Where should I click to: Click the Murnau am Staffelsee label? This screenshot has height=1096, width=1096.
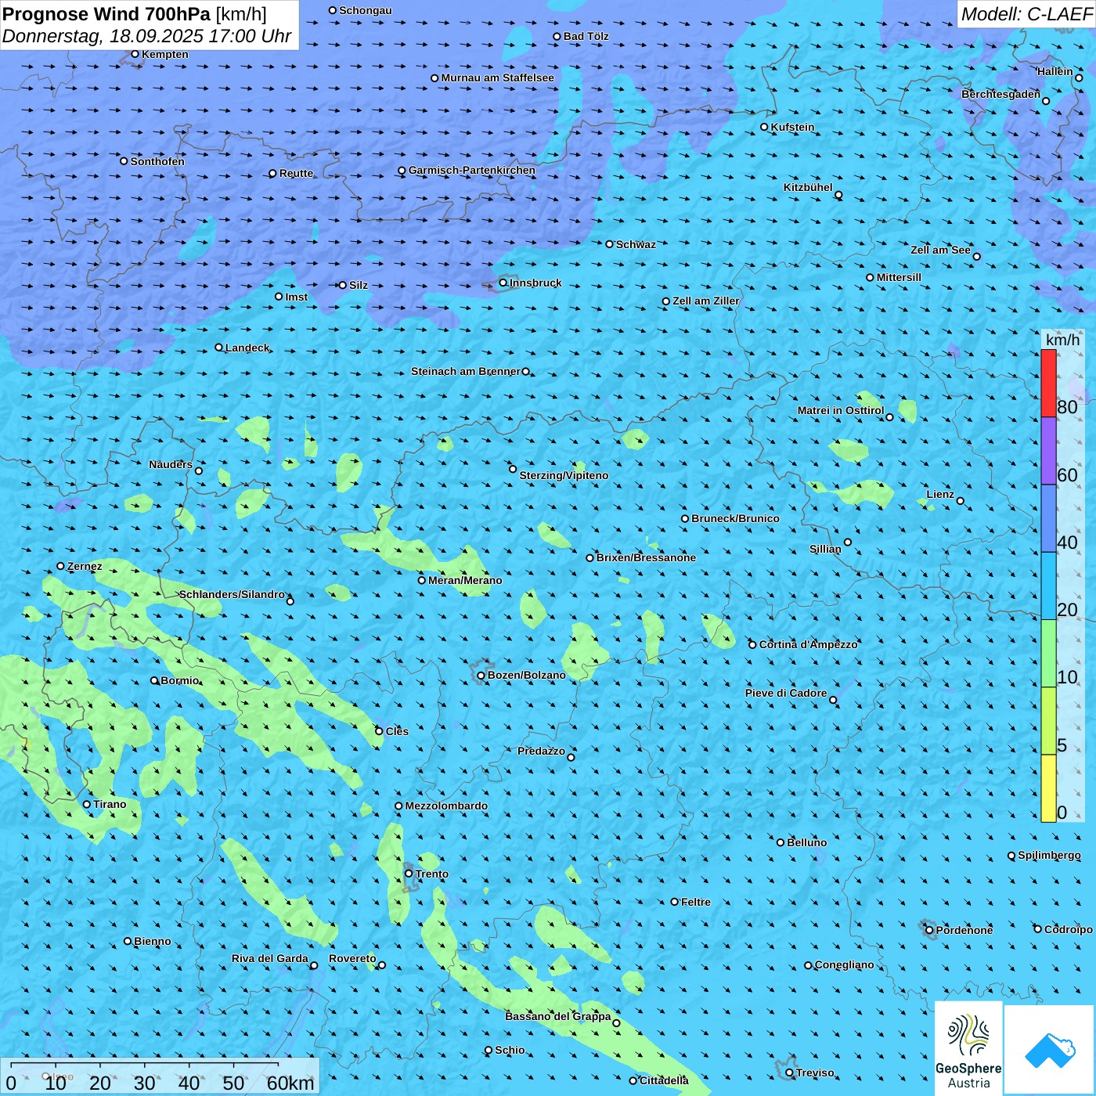(497, 78)
